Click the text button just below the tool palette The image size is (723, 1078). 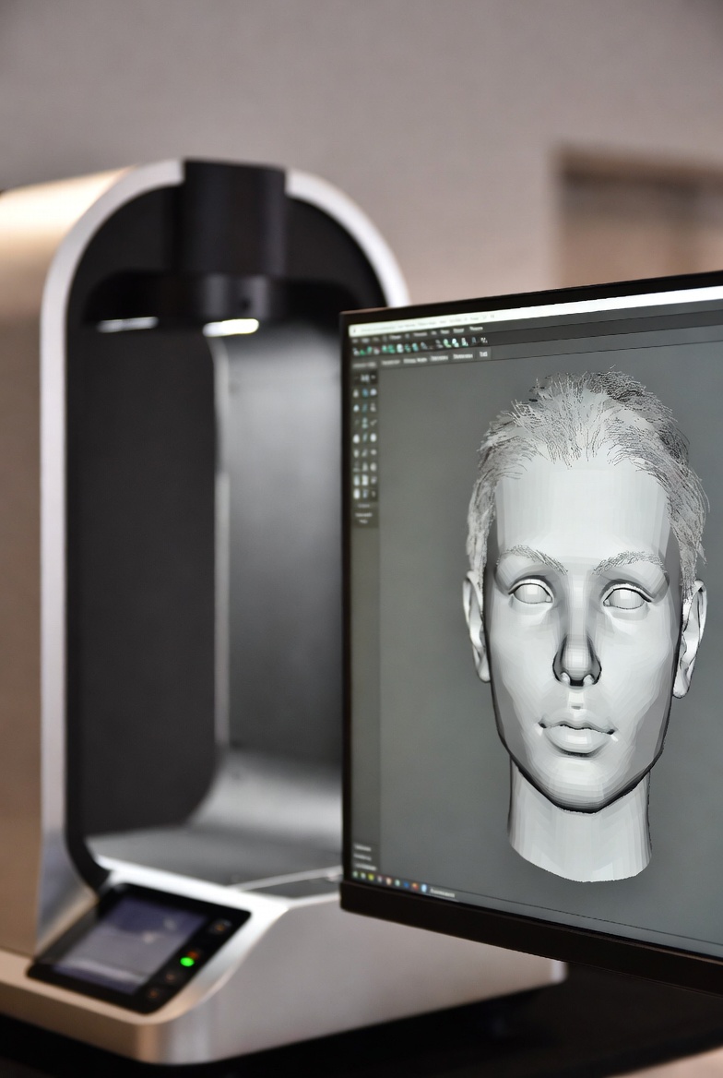(x=363, y=507)
